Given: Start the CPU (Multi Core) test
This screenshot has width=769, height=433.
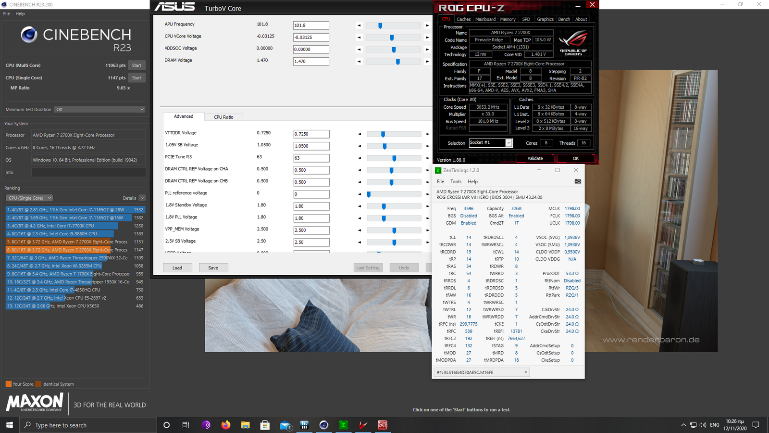Looking at the screenshot, I should click(x=136, y=65).
